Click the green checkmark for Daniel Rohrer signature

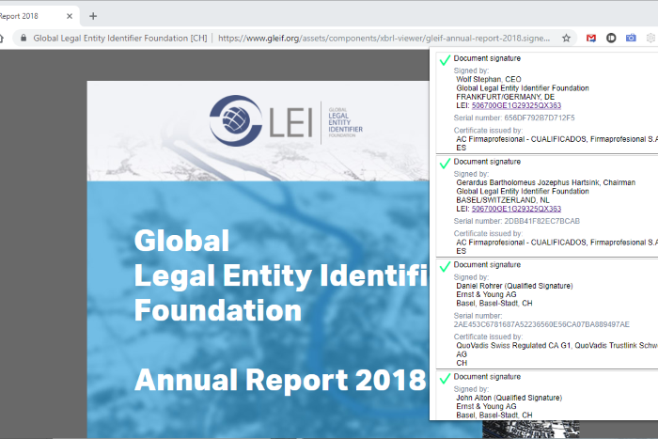point(445,267)
